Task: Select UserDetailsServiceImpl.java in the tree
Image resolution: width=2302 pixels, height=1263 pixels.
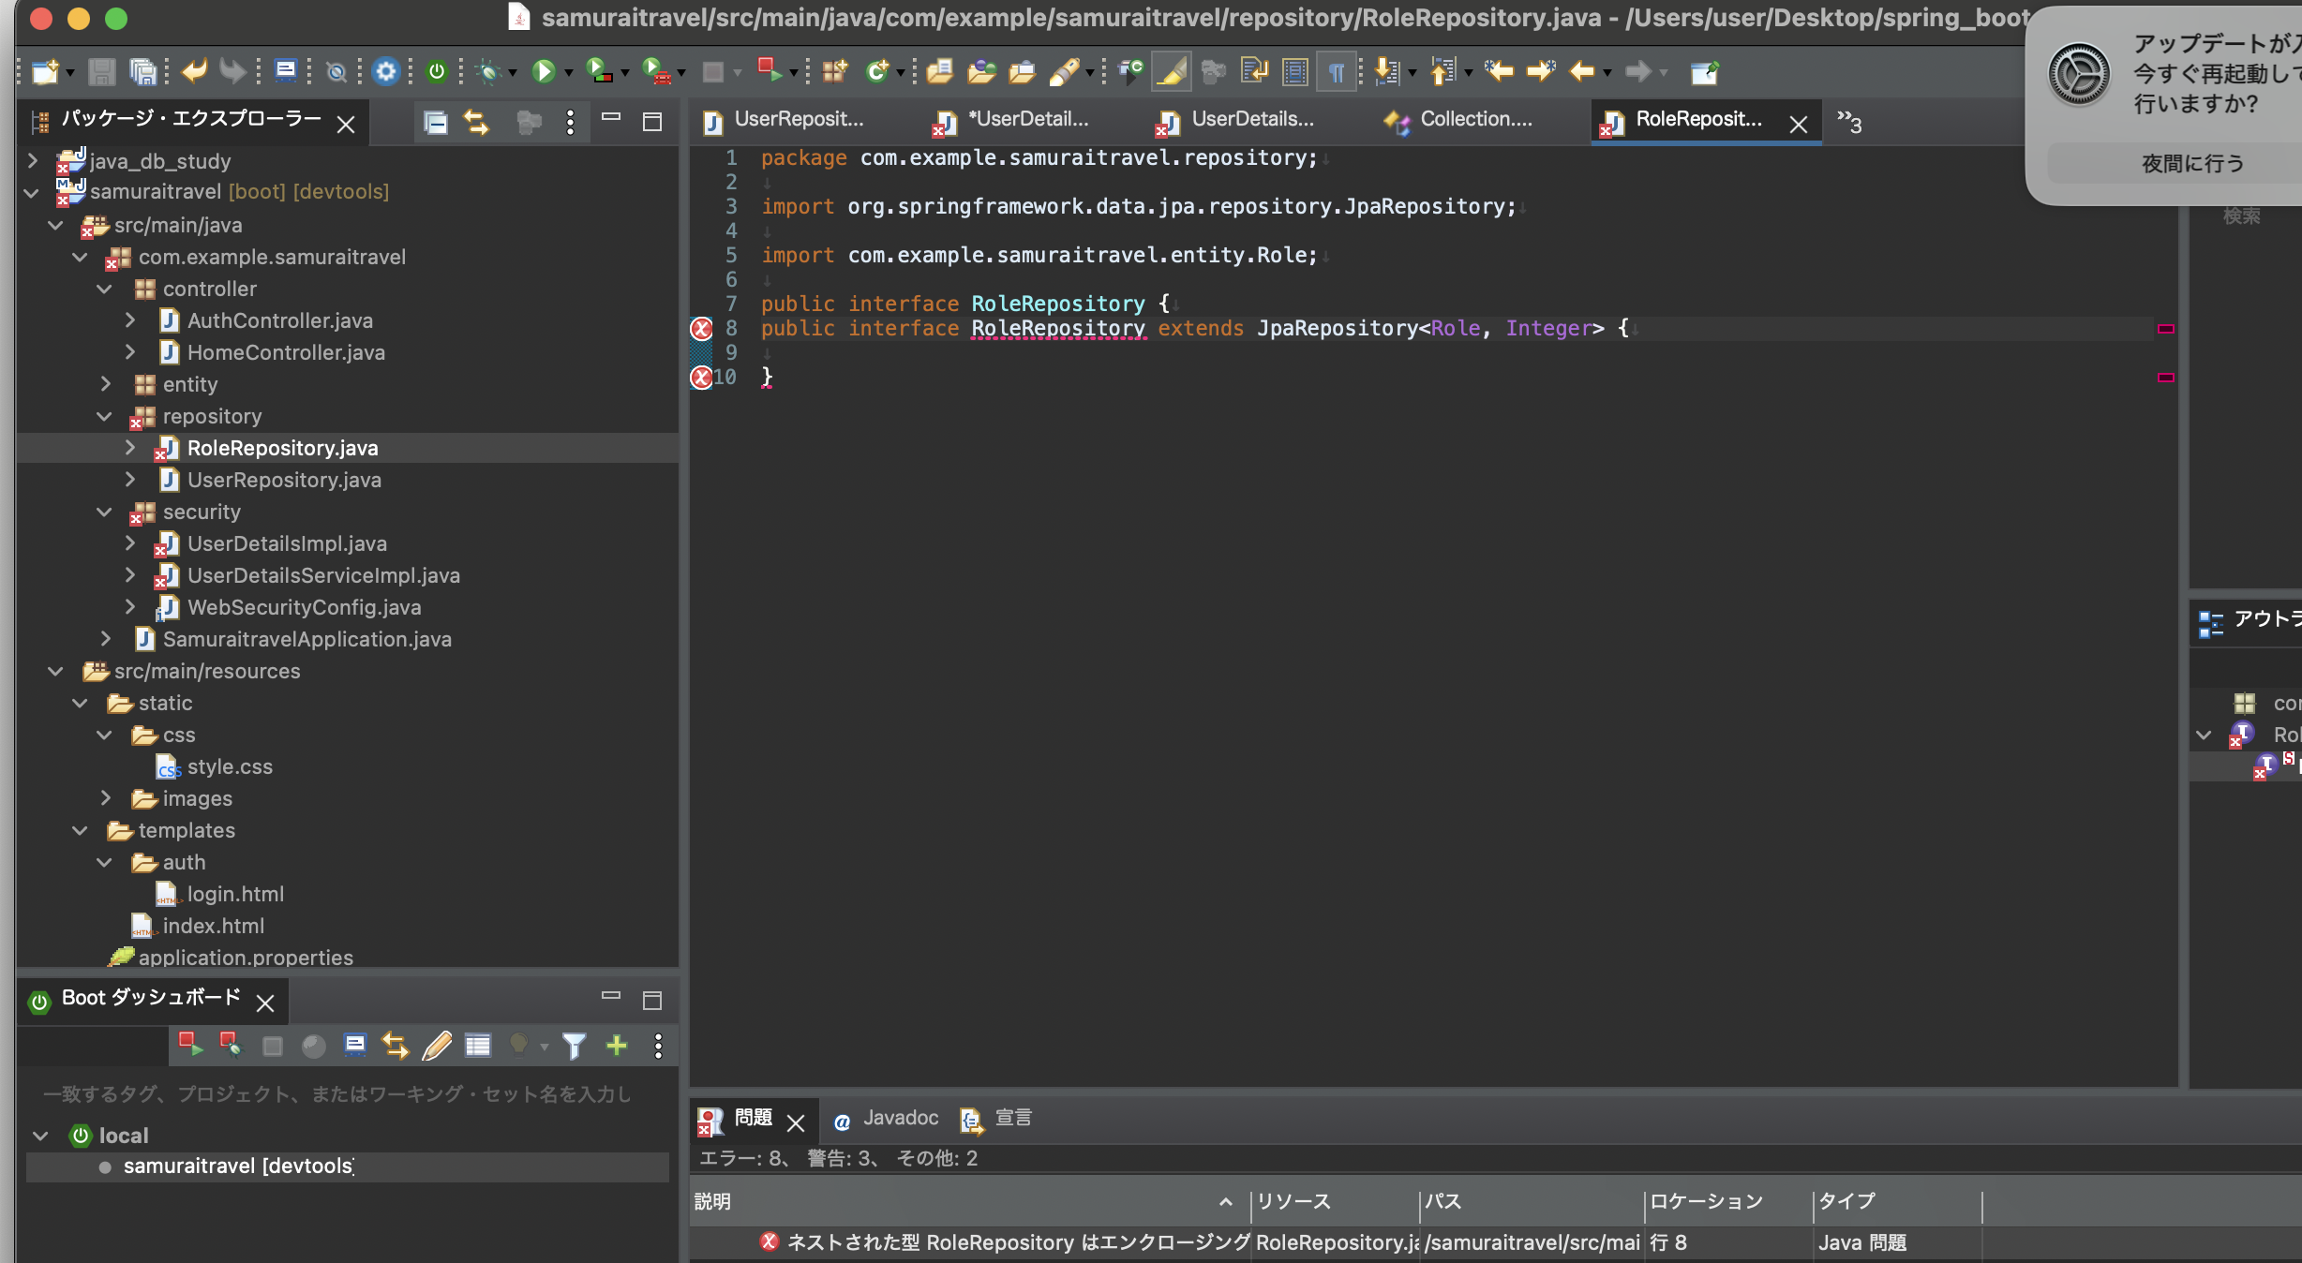Action: [323, 576]
